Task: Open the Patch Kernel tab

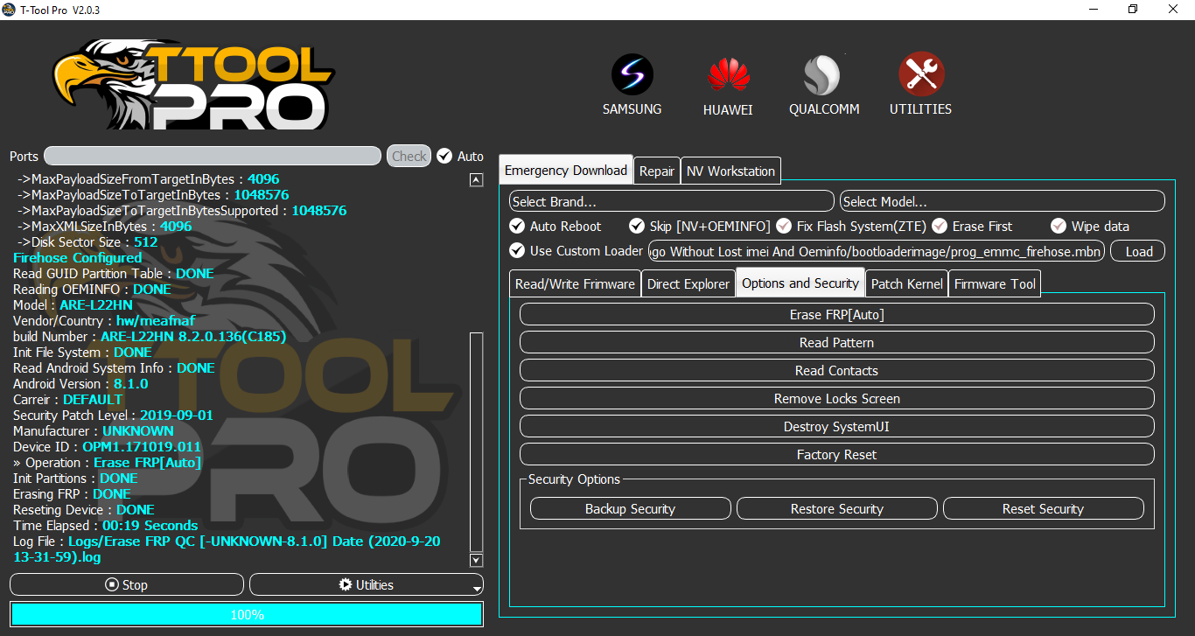Action: click(907, 283)
